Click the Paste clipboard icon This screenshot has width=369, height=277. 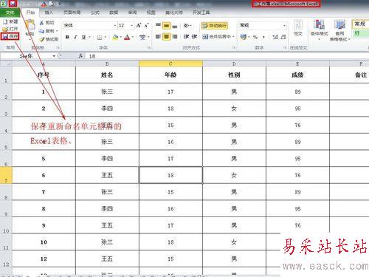coord(30,25)
